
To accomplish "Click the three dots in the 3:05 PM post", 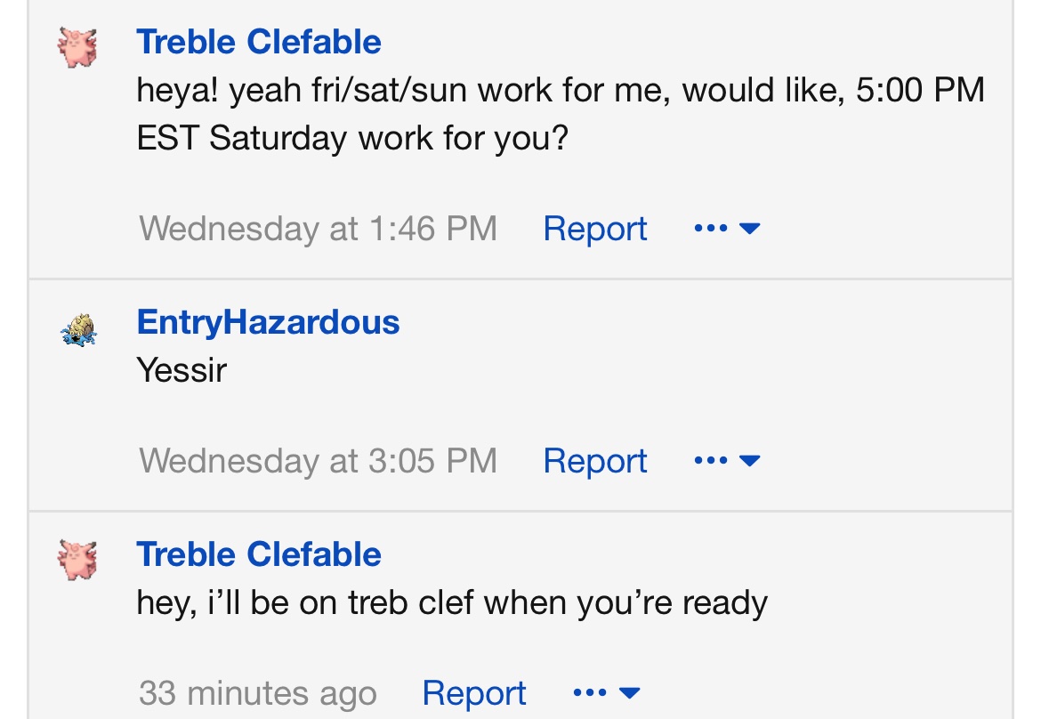I will click(710, 460).
